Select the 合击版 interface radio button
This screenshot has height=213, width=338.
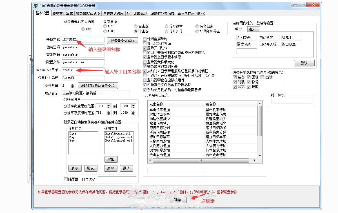click(136, 26)
